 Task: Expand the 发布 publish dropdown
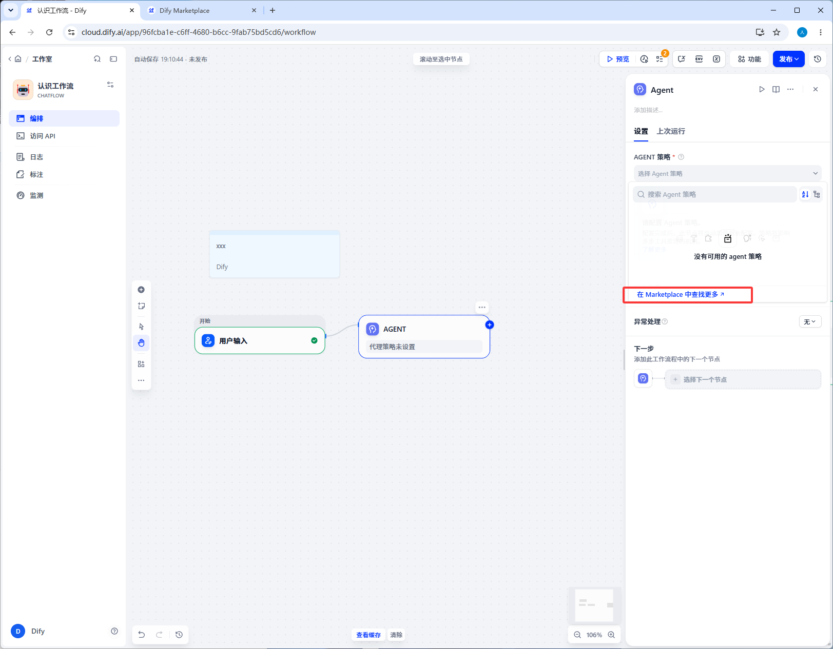(x=789, y=59)
